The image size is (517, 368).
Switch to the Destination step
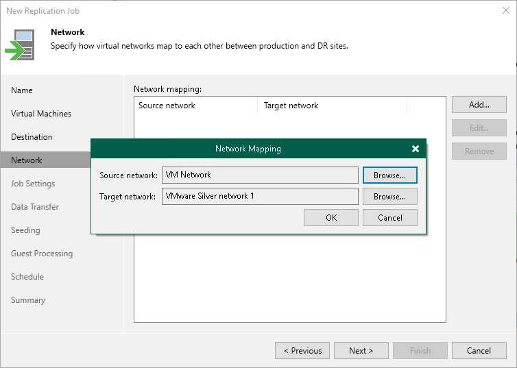click(x=32, y=137)
